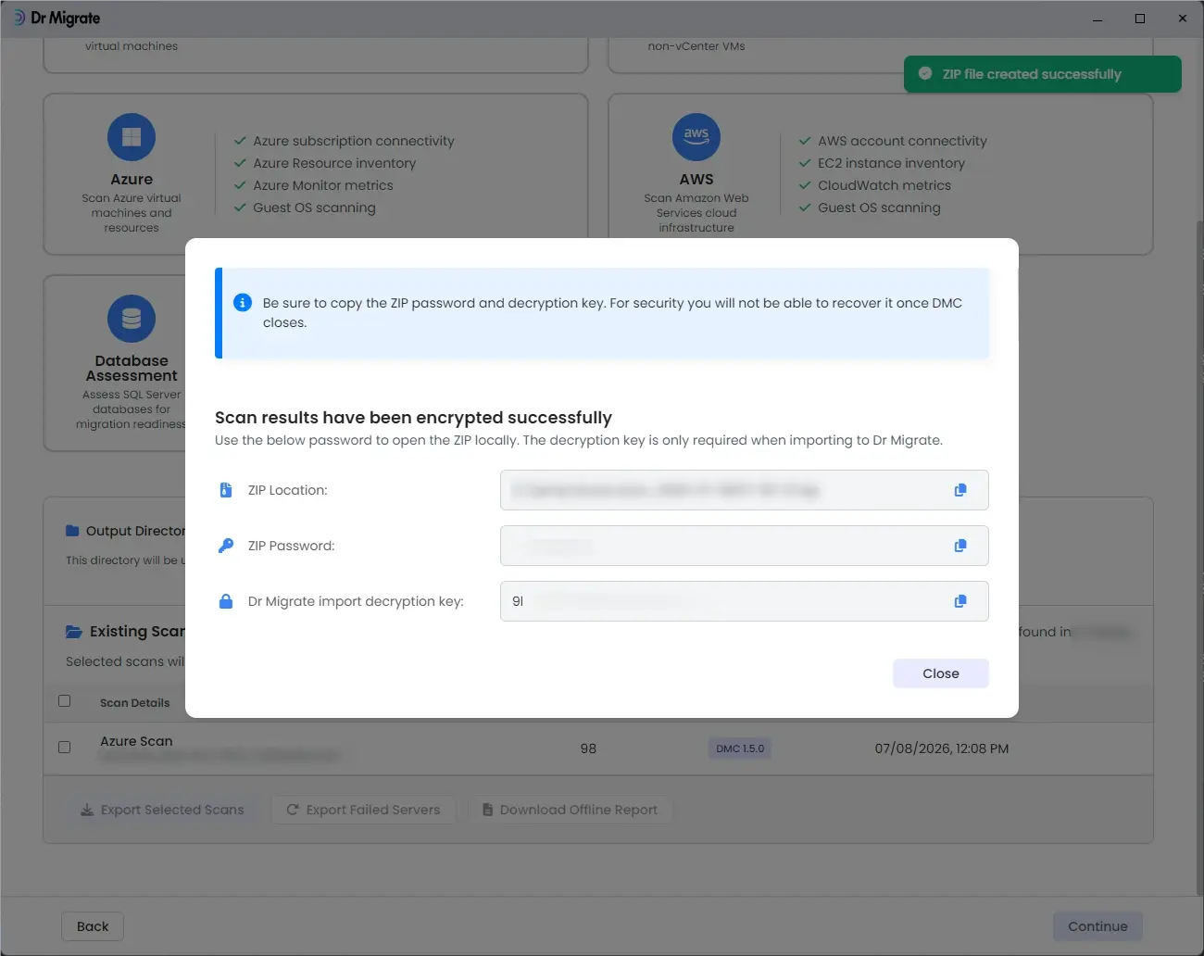The height and width of the screenshot is (956, 1204).
Task: Click the import decryption key field
Action: pos(745,601)
